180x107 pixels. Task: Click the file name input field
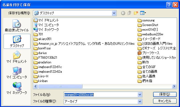click(101, 95)
